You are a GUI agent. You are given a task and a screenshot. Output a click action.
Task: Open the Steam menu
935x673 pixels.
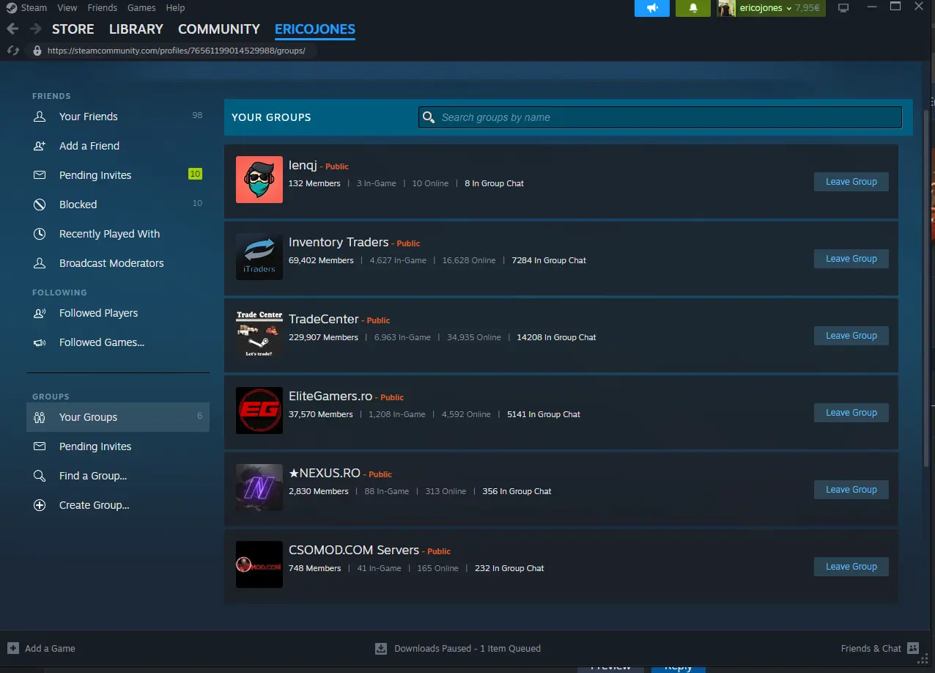pos(34,7)
